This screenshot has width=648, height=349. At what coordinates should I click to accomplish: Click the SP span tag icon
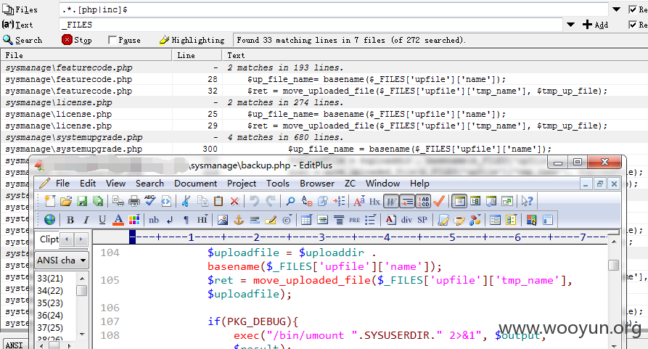[422, 220]
